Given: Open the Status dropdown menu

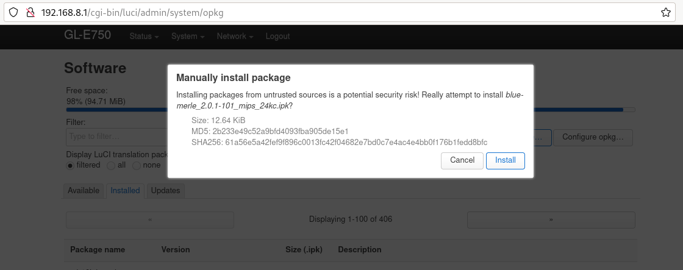Looking at the screenshot, I should point(144,36).
